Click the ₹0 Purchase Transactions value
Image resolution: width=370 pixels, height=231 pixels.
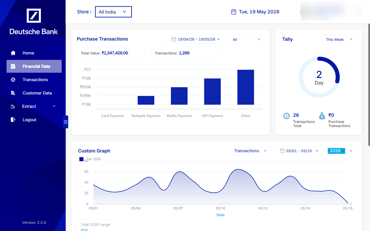click(x=331, y=115)
